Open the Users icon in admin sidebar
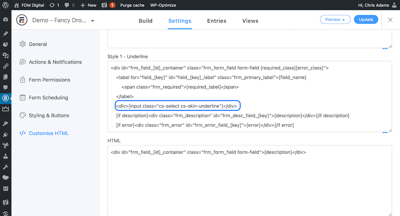 (x=5, y=156)
